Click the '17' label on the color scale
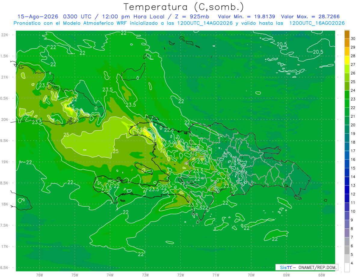The width and height of the screenshot is (361, 279). 353,151
